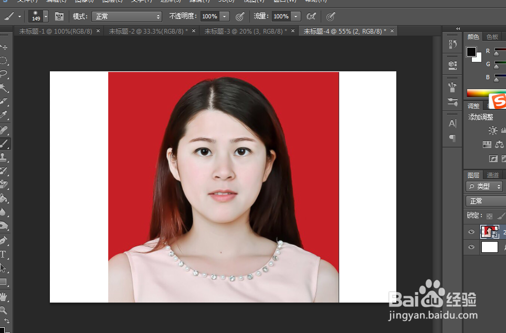Switch to the 通道 channels tab
Screen dimensions: 506x333
click(x=493, y=175)
